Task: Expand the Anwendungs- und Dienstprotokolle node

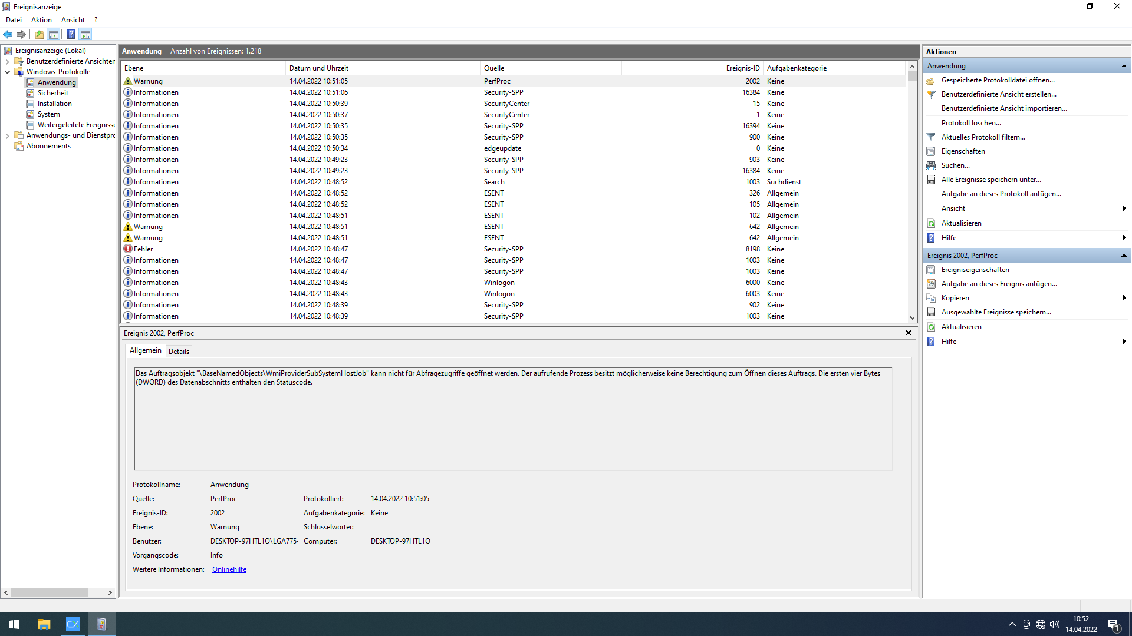Action: pyautogui.click(x=7, y=135)
